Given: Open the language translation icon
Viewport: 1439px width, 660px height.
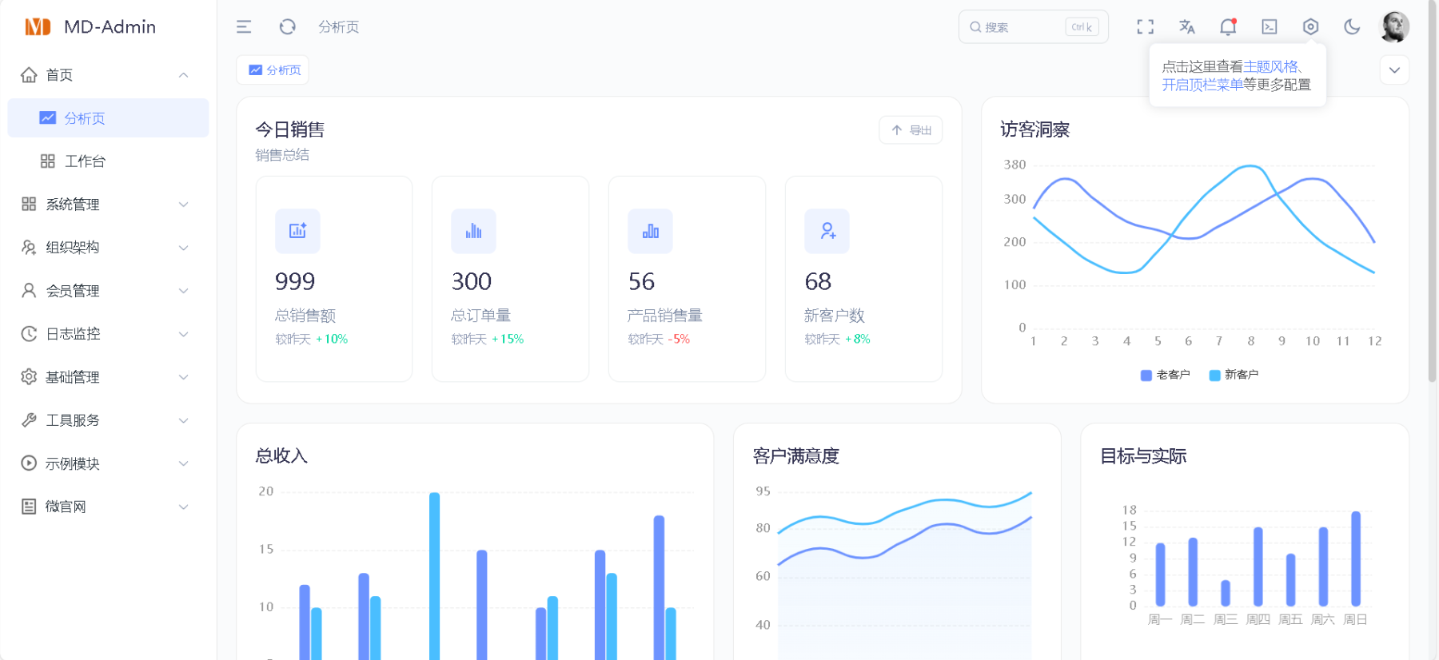Looking at the screenshot, I should click(x=1187, y=27).
